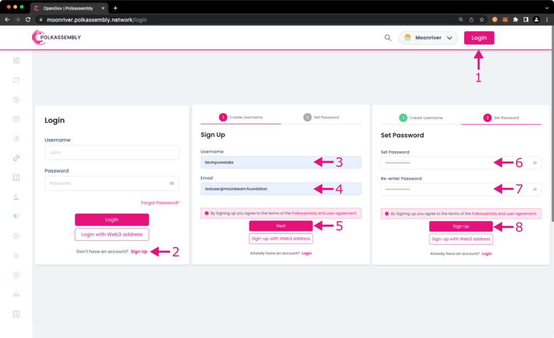Click the megaphone icon in the sidebar
The width and height of the screenshot is (554, 338).
[16, 139]
